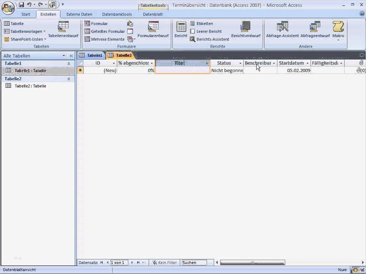Switch views with the Datenblattansicht icon bottom right
366x274 pixels.
pos(355,270)
